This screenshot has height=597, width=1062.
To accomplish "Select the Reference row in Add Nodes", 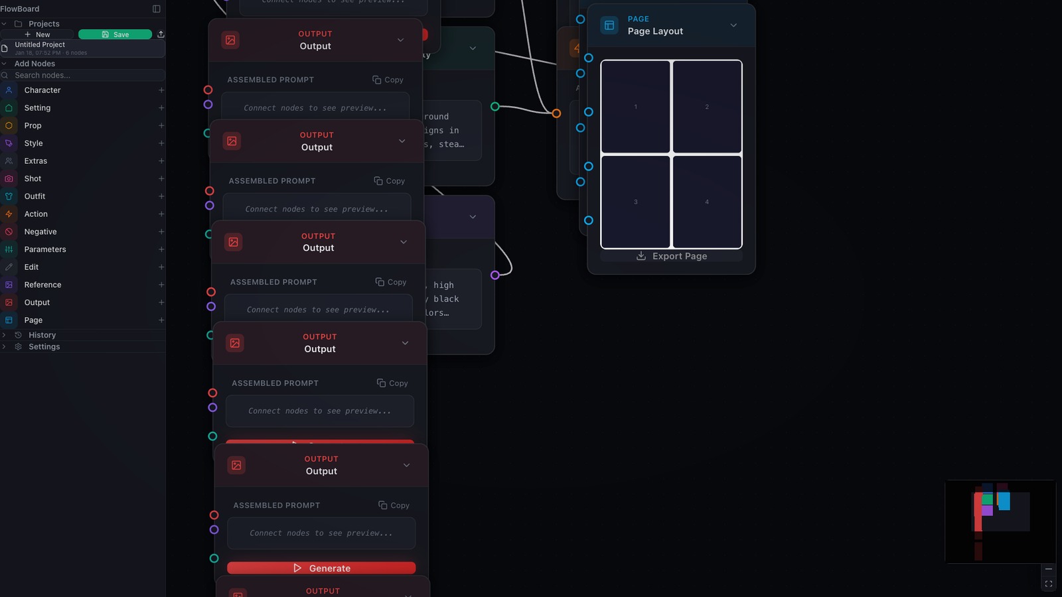I will click(x=82, y=285).
